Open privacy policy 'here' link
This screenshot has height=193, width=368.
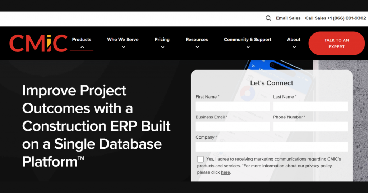225,172
